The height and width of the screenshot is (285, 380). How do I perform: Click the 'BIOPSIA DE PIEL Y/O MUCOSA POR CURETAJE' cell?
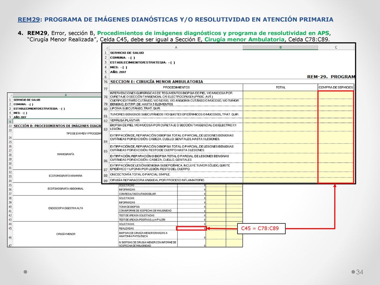(x=176, y=127)
